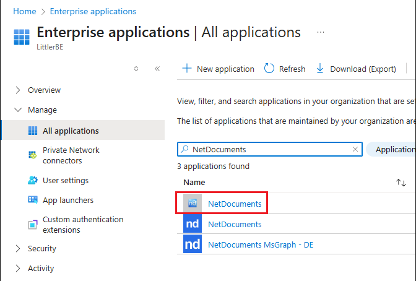Expand the Security section chevron

(x=18, y=249)
